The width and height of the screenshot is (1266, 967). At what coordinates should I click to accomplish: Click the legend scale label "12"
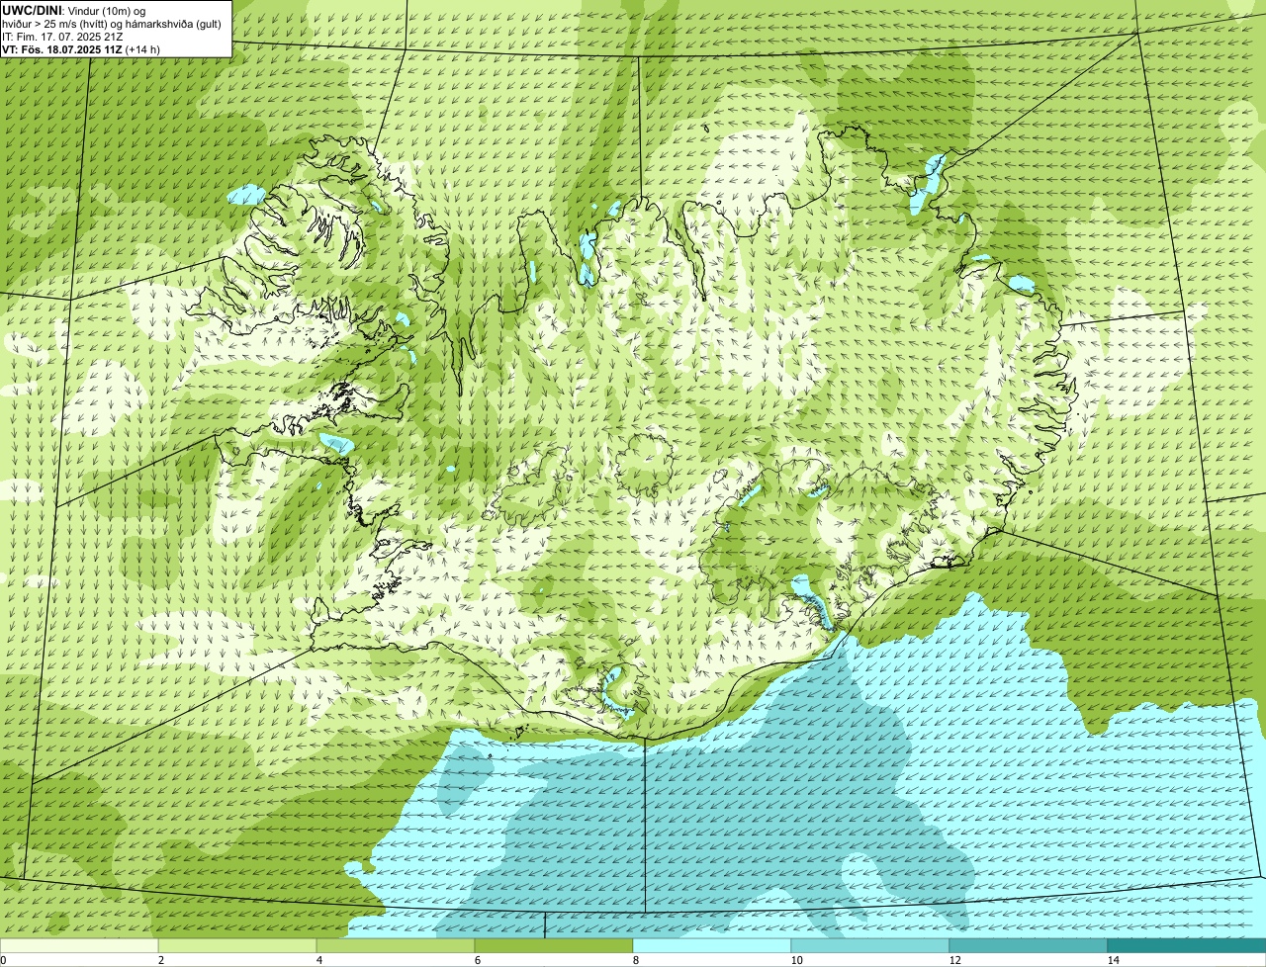tap(954, 960)
